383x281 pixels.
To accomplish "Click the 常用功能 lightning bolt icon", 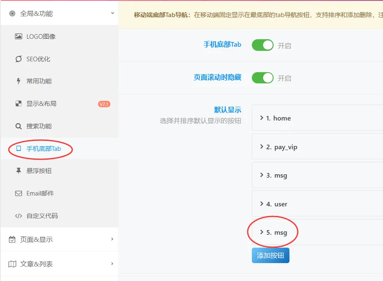I will tap(18, 81).
